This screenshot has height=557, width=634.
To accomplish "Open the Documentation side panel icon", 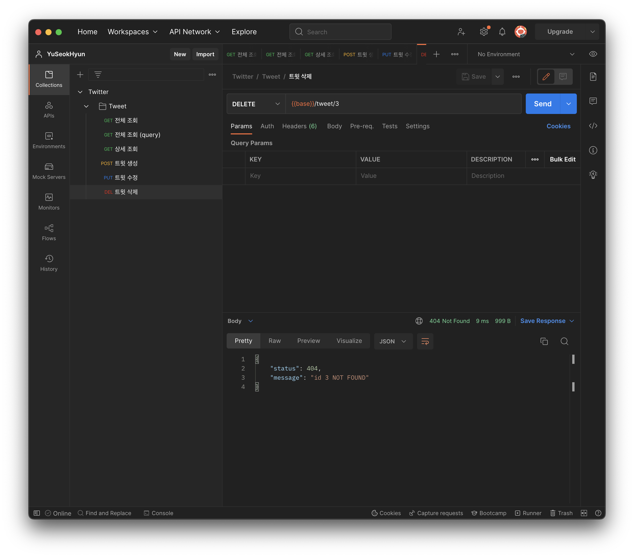I will (593, 76).
